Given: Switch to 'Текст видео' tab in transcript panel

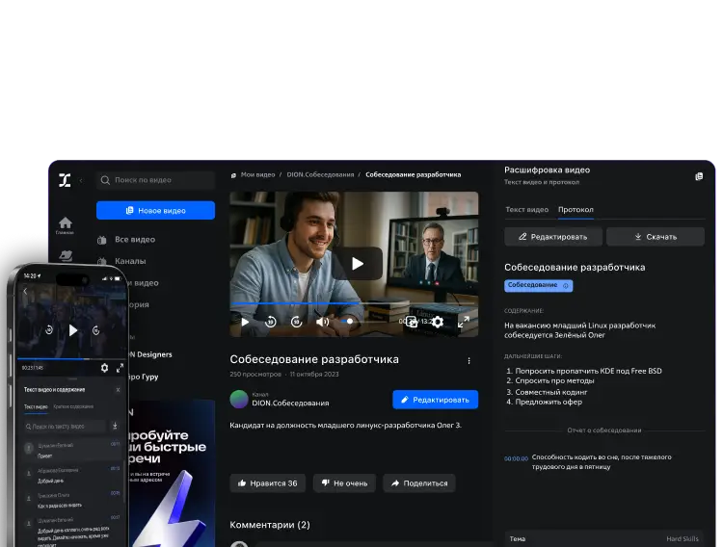Looking at the screenshot, I should coord(527,210).
